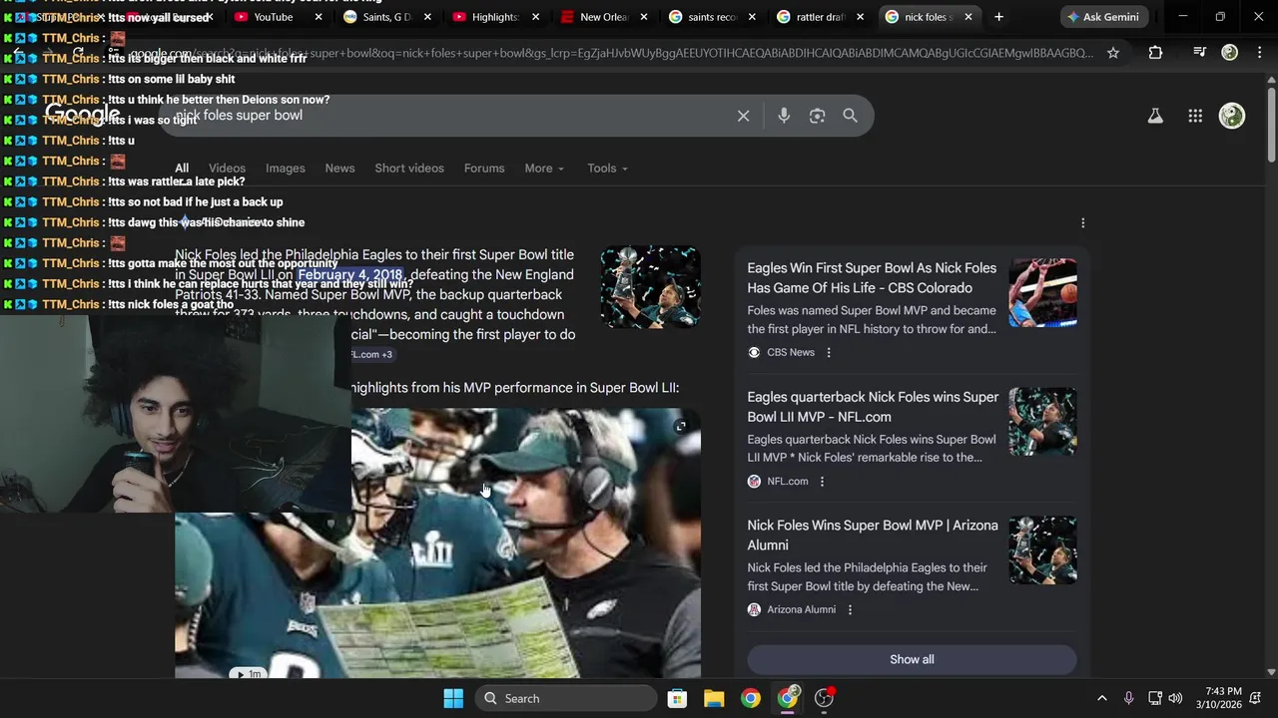Click the Google search input field
Image resolution: width=1278 pixels, height=718 pixels.
point(449,116)
